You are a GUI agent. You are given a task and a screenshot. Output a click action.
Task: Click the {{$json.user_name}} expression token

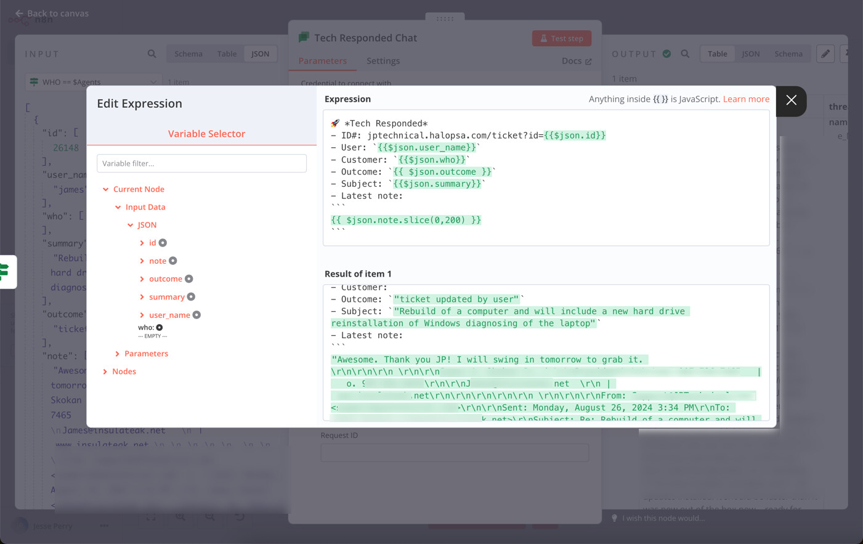427,147
